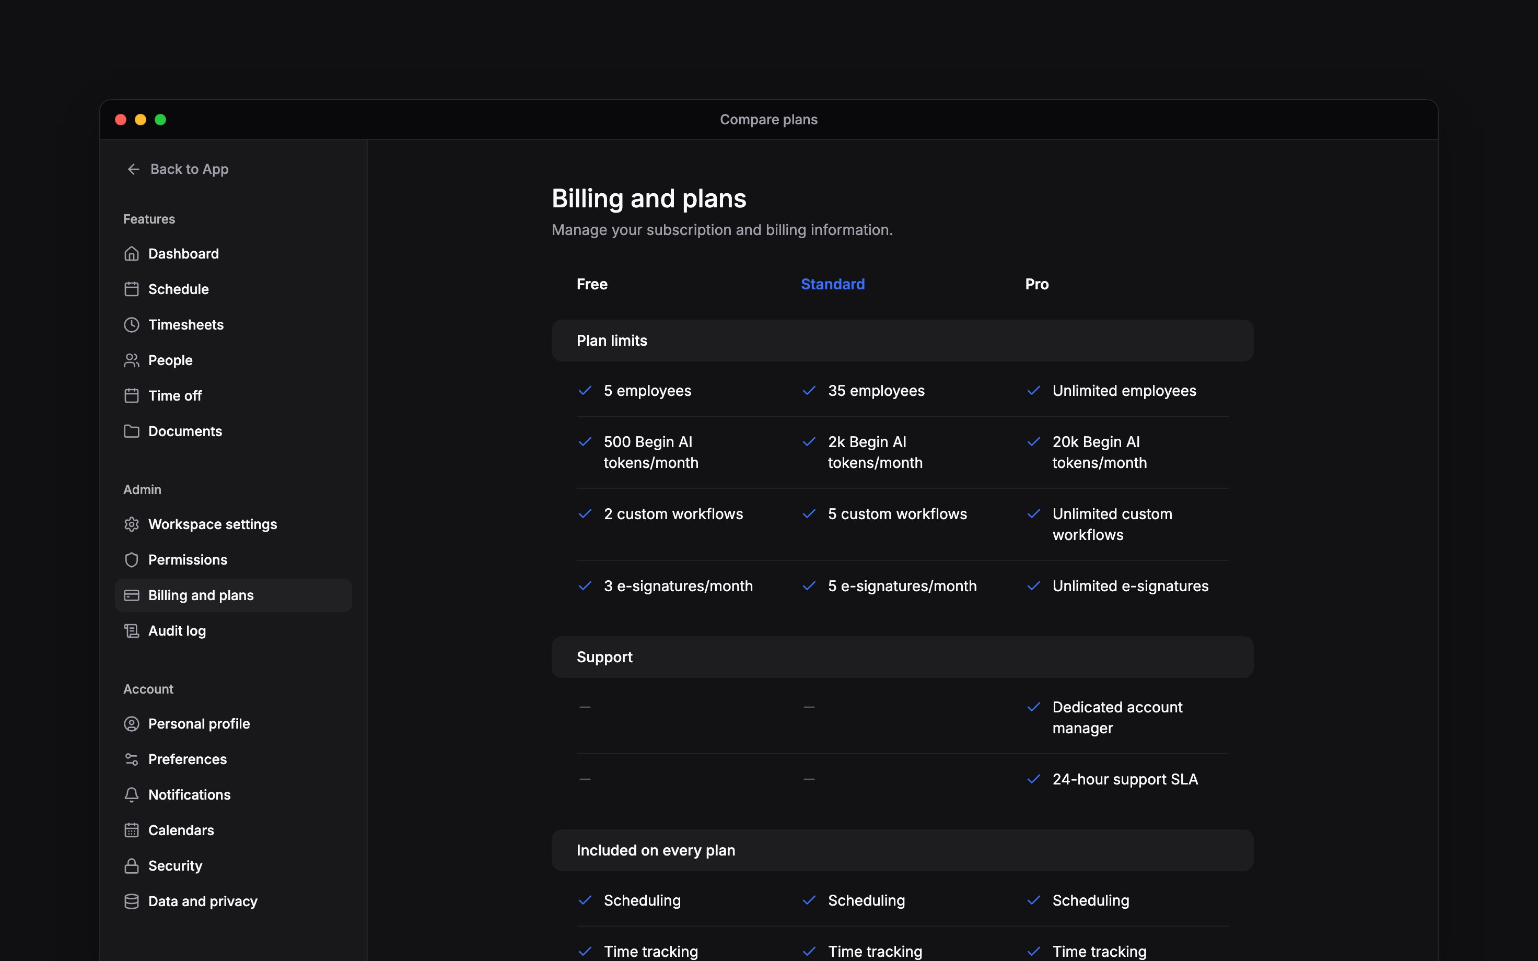Select the Documents folder icon
Image resolution: width=1538 pixels, height=961 pixels.
(132, 431)
